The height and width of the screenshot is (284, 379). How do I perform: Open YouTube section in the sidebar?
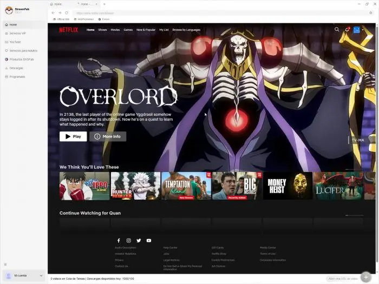click(x=24, y=42)
